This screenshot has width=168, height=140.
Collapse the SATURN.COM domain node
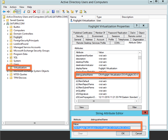(x=4, y=24)
